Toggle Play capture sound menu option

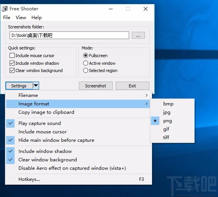click(78, 123)
